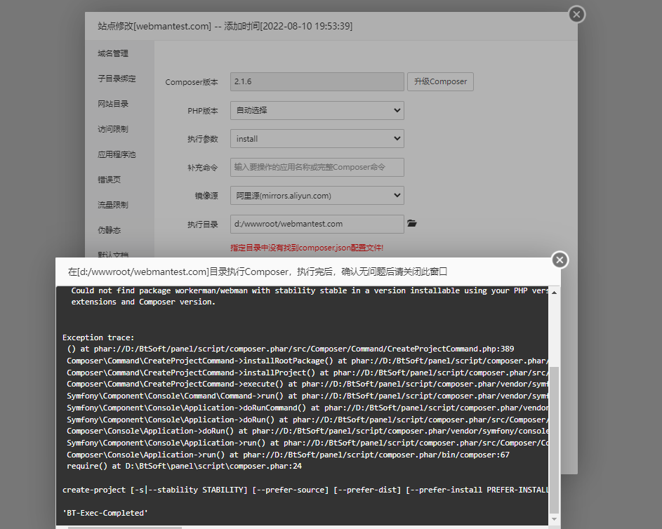Click the console horizontal scrollbar thumb
The image size is (662, 529).
point(124,528)
